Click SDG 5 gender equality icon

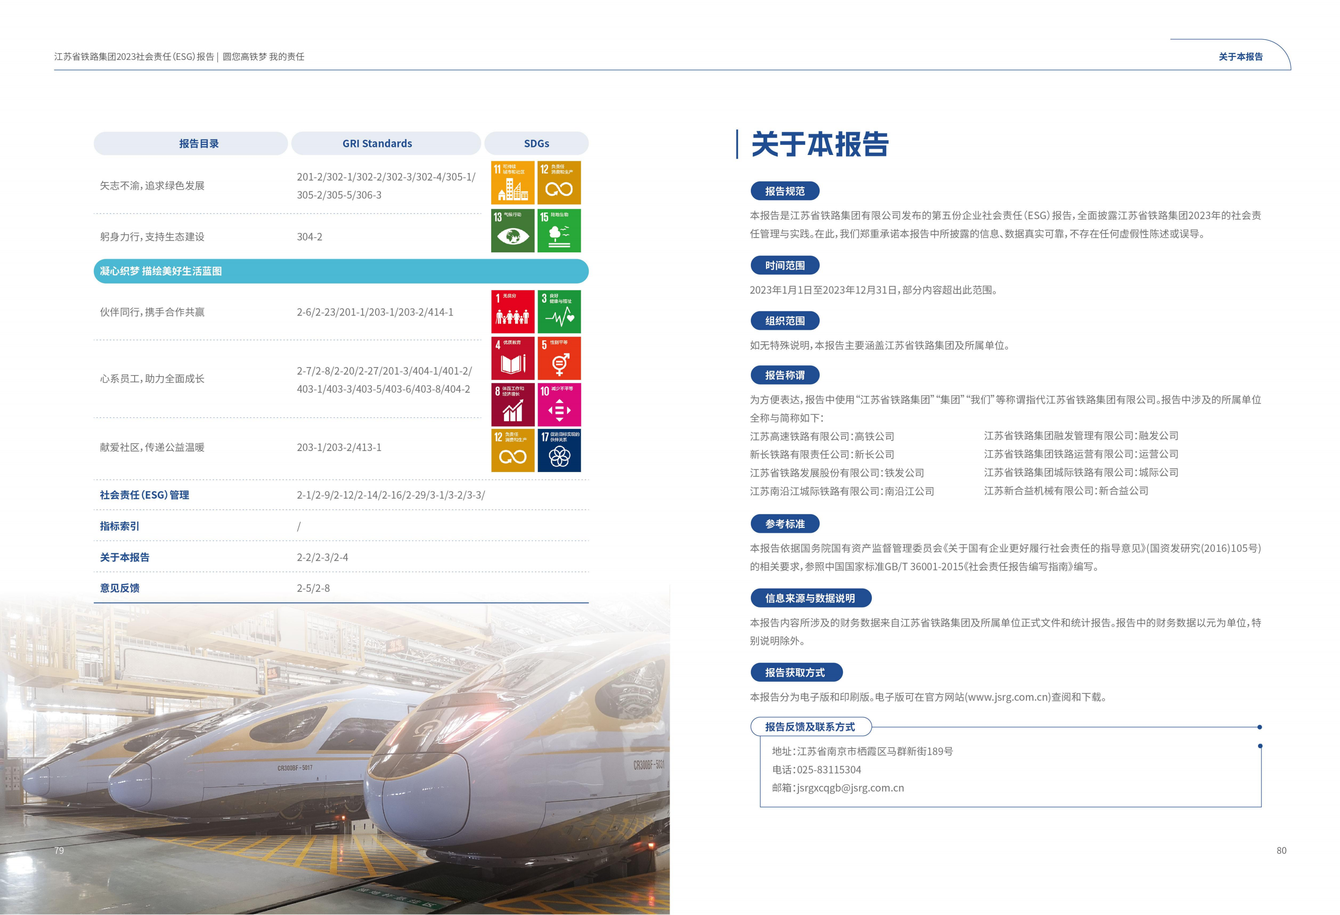click(559, 358)
